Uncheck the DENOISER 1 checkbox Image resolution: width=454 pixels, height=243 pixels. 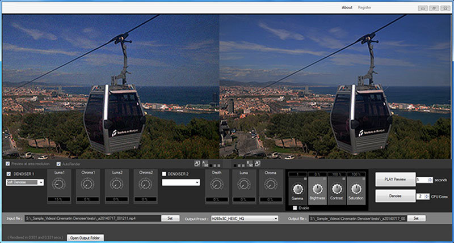pos(8,173)
